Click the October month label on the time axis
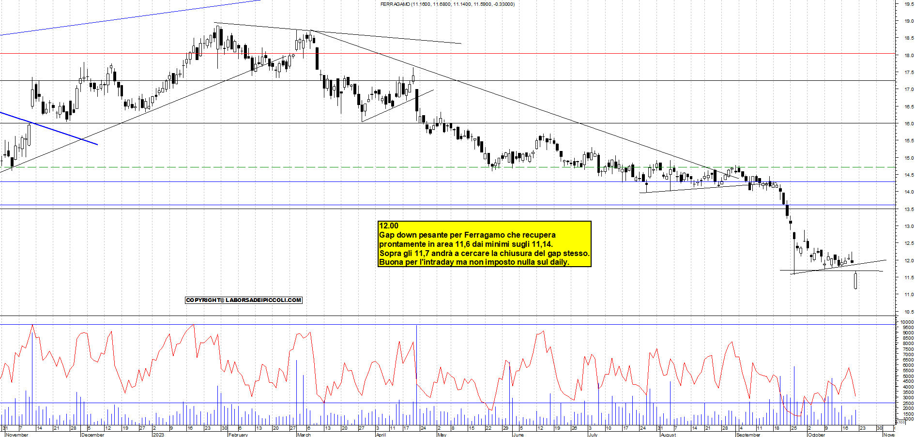The image size is (915, 437). click(x=816, y=435)
